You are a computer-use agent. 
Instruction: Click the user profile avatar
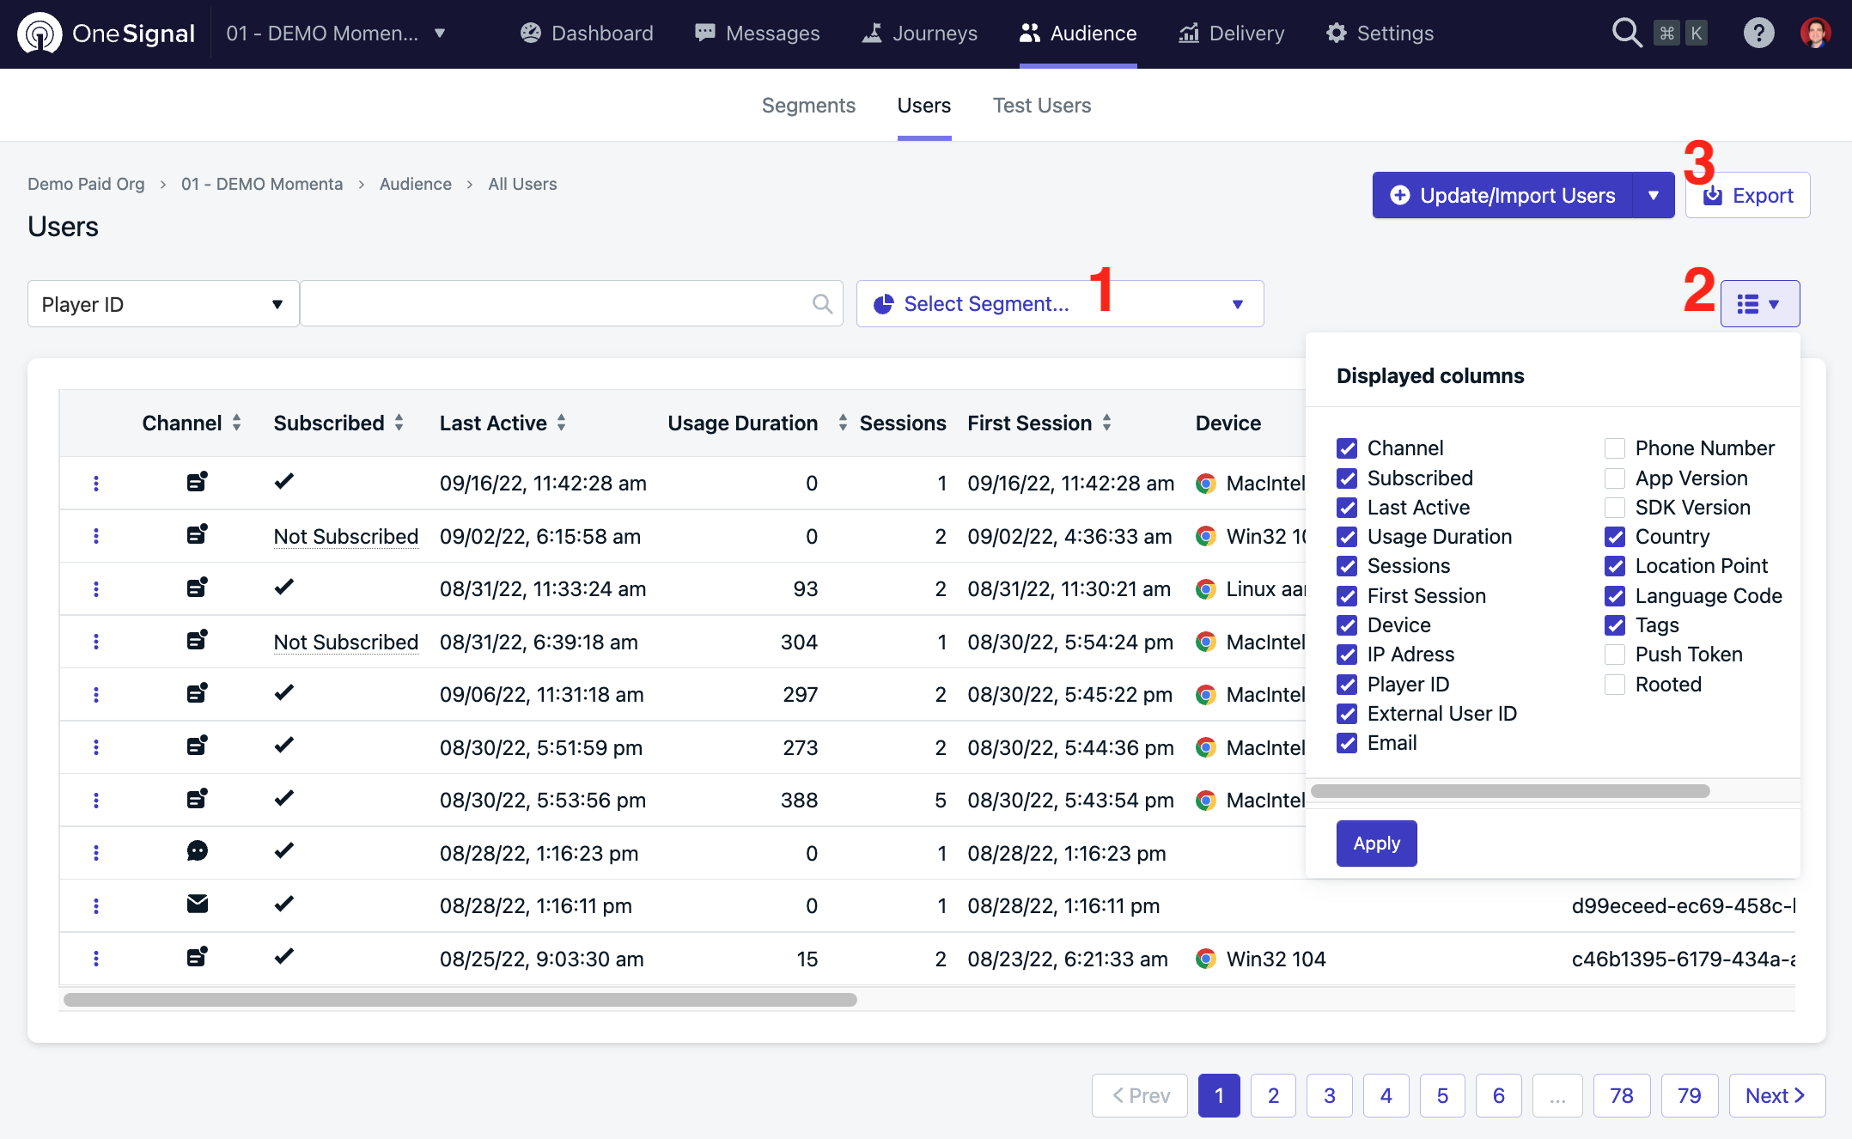(1815, 33)
